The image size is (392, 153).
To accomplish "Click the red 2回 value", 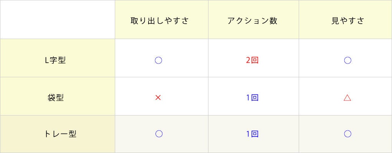I will (x=252, y=60).
